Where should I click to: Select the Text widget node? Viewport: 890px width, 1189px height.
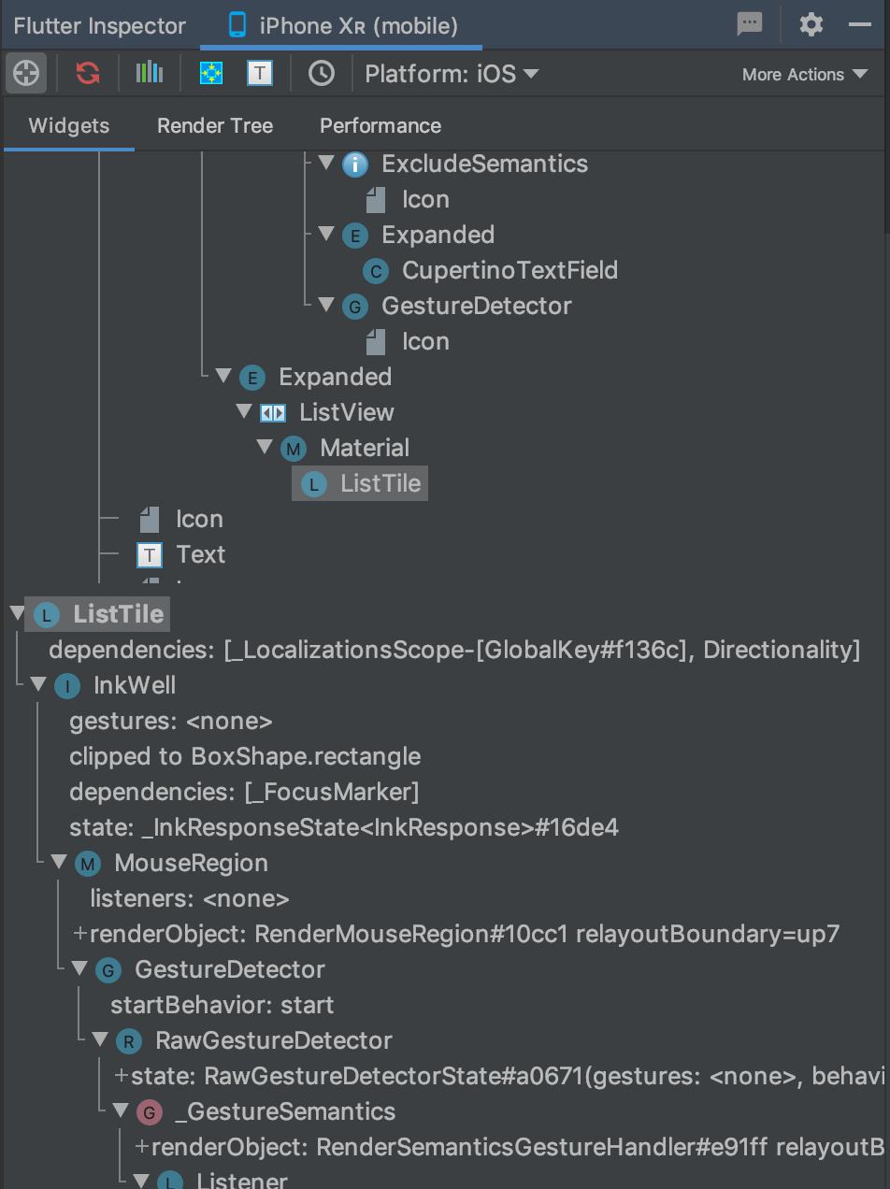200,554
